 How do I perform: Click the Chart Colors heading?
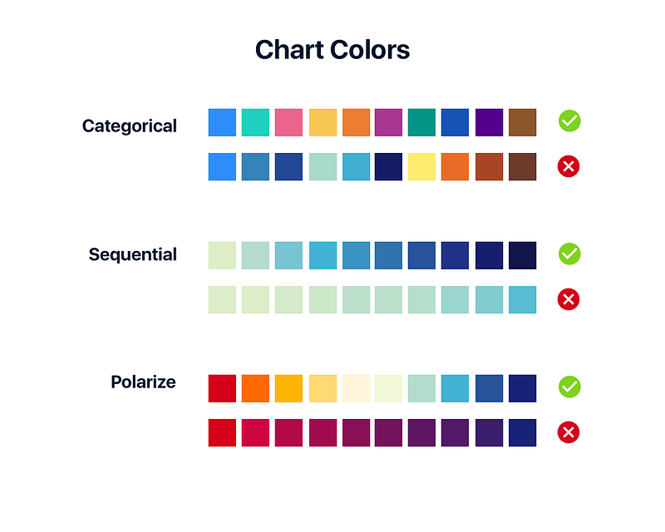[x=332, y=50]
